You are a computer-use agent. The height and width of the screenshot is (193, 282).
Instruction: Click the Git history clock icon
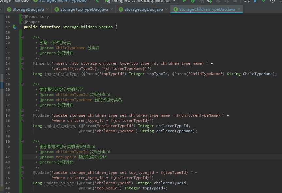tap(273, 1)
